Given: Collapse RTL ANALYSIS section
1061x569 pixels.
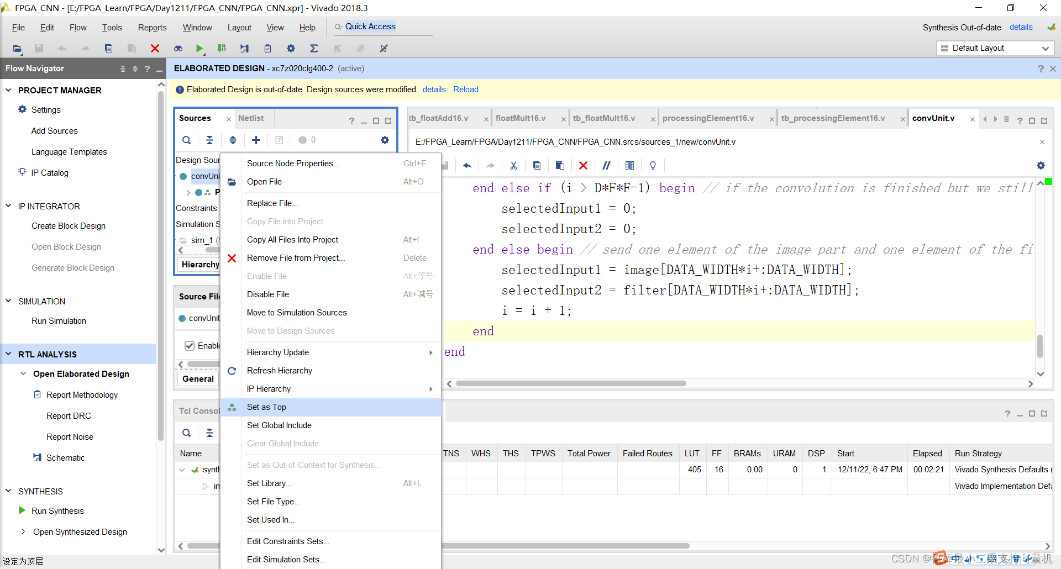Looking at the screenshot, I should click(8, 354).
